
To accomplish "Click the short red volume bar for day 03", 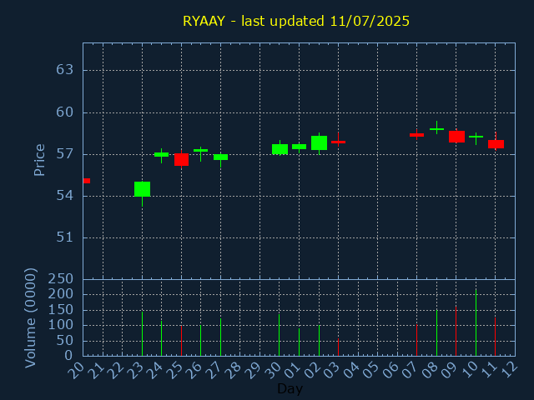I will point(338,347).
